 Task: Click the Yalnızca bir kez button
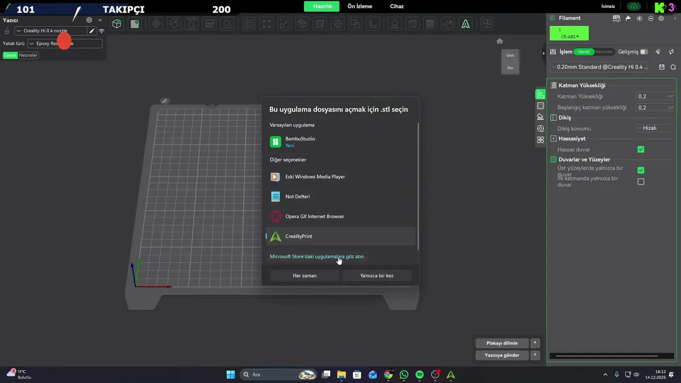point(377,276)
